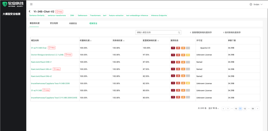Click the 不安全 badge on 01-ai/Yi-34B row

click(46, 90)
